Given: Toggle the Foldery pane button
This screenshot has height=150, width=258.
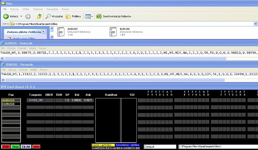Looking at the screenshot, I should [73, 16].
